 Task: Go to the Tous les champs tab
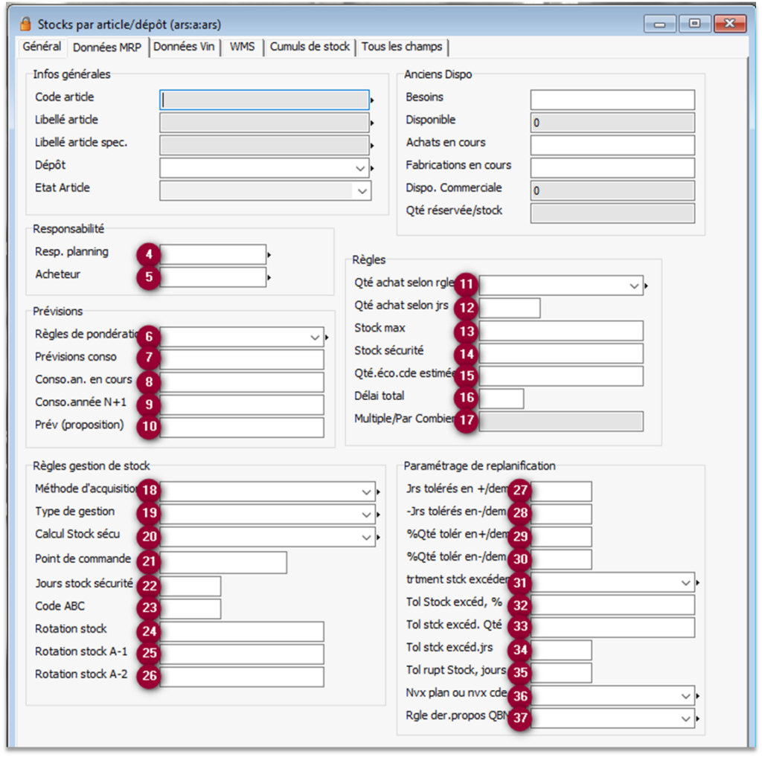[402, 47]
